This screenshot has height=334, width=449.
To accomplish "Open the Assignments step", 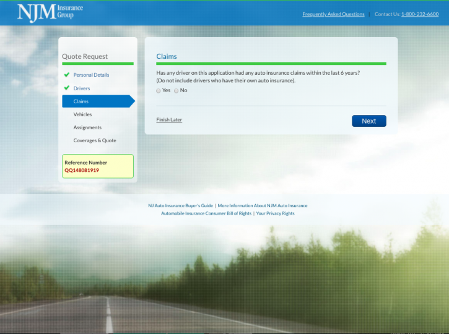I will 87,127.
